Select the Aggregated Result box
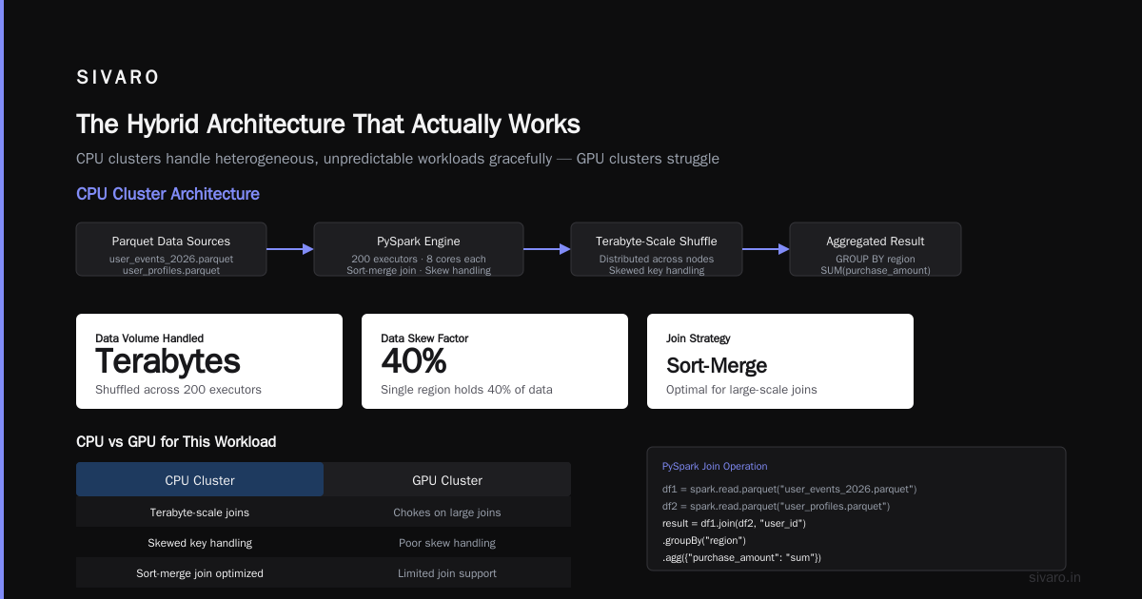 point(876,249)
